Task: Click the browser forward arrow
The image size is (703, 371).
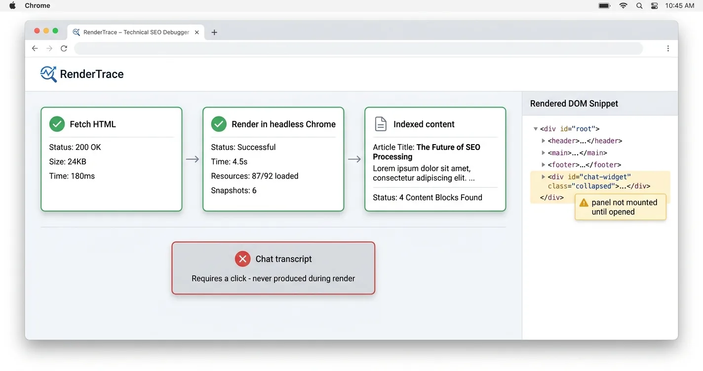Action: [49, 48]
